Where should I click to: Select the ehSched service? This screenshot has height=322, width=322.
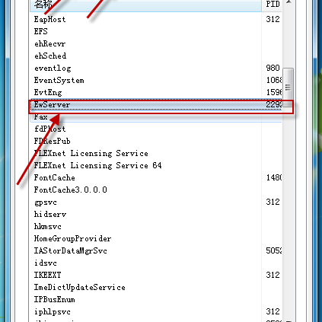(156, 56)
